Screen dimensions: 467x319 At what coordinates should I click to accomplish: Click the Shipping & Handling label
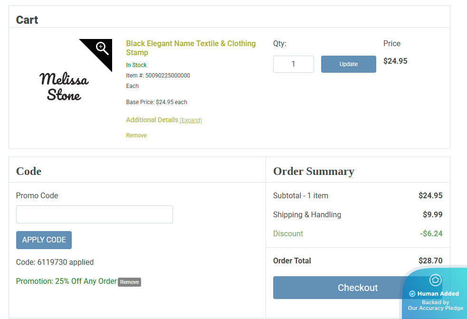pos(307,214)
